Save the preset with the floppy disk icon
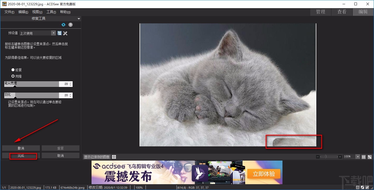374x190 pixels. (60, 33)
